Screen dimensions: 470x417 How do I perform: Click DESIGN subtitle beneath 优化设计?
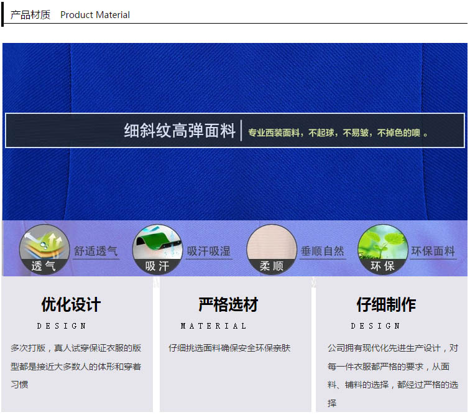[62, 326]
